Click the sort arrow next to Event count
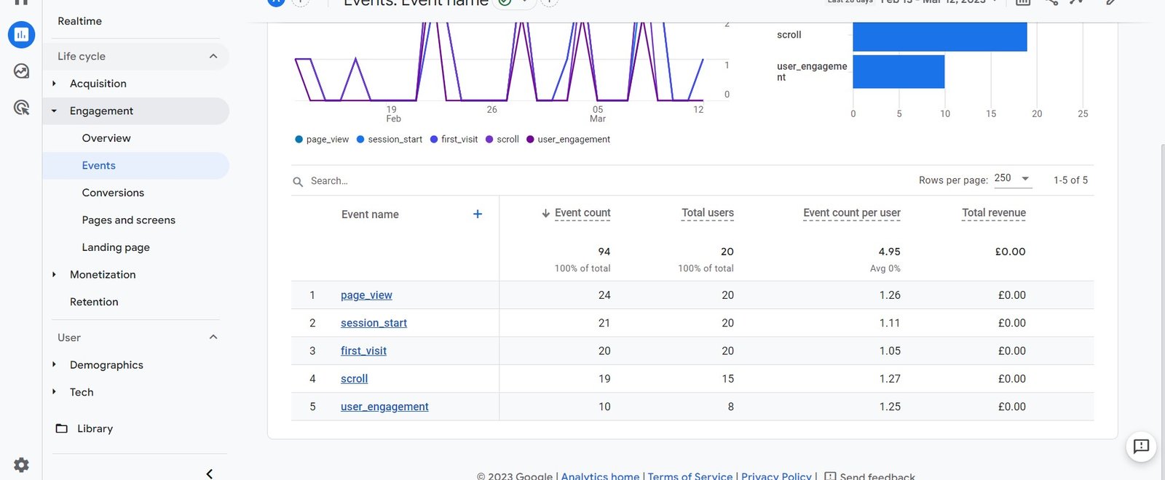 click(x=545, y=213)
